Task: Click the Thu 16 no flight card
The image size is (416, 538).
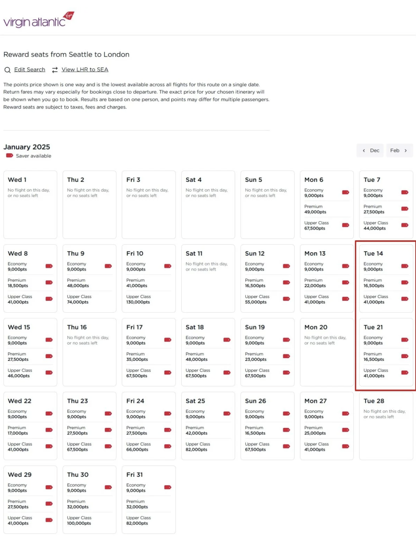Action: (89, 352)
